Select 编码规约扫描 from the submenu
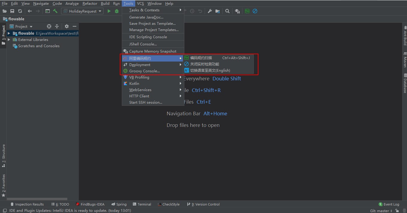The width and height of the screenshot is (407, 213). [x=201, y=58]
